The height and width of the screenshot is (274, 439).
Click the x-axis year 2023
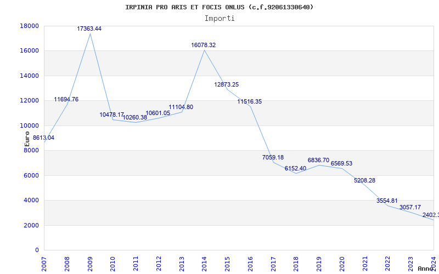(410, 264)
